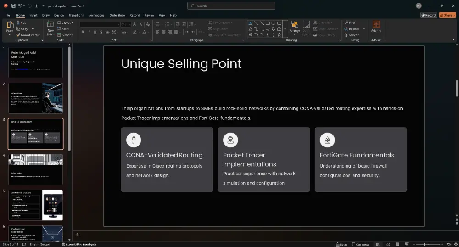Toggle Normal view button
459x247 pixels.
click(378, 244)
